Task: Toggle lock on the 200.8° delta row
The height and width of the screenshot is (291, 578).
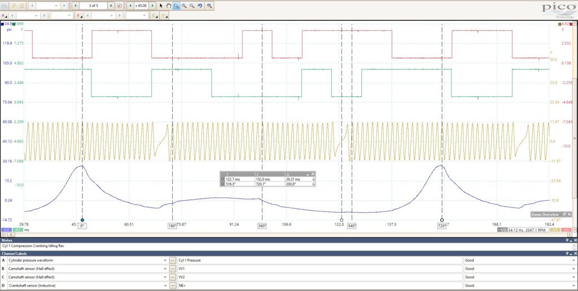Action: click(x=313, y=184)
